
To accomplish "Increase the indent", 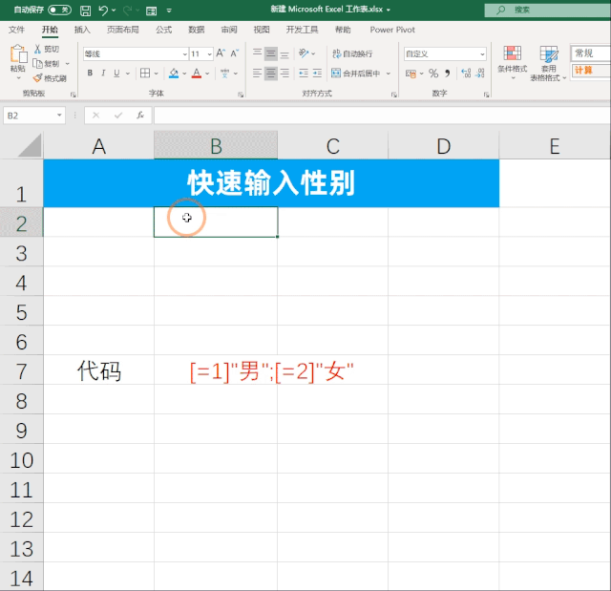I will 317,73.
